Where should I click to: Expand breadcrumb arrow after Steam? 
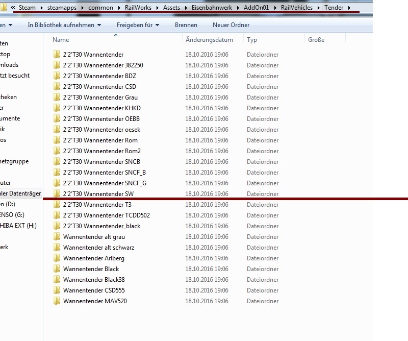pyautogui.click(x=42, y=8)
